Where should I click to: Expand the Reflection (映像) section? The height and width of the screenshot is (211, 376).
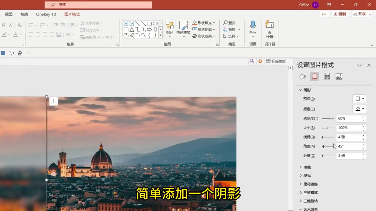tap(307, 167)
